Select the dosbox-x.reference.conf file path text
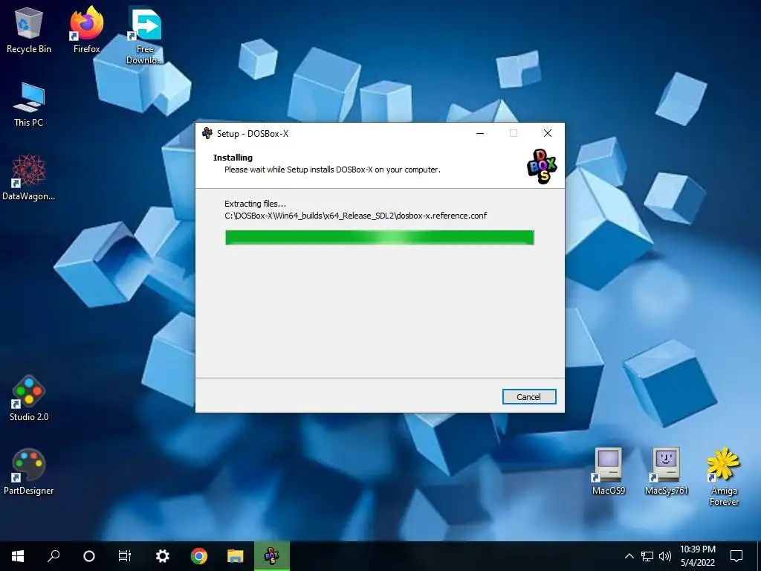 coord(356,216)
